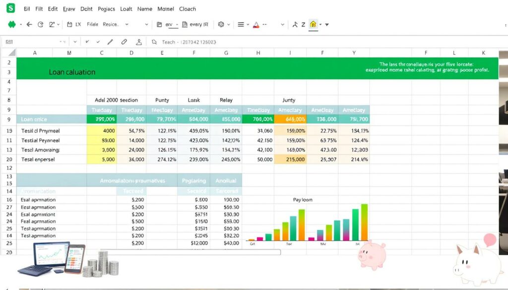This screenshot has height=290, width=508.
Task: Click the pencil icon in formula bar
Action: coord(110,42)
